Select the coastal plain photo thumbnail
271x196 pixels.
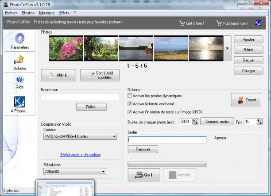pos(171,48)
